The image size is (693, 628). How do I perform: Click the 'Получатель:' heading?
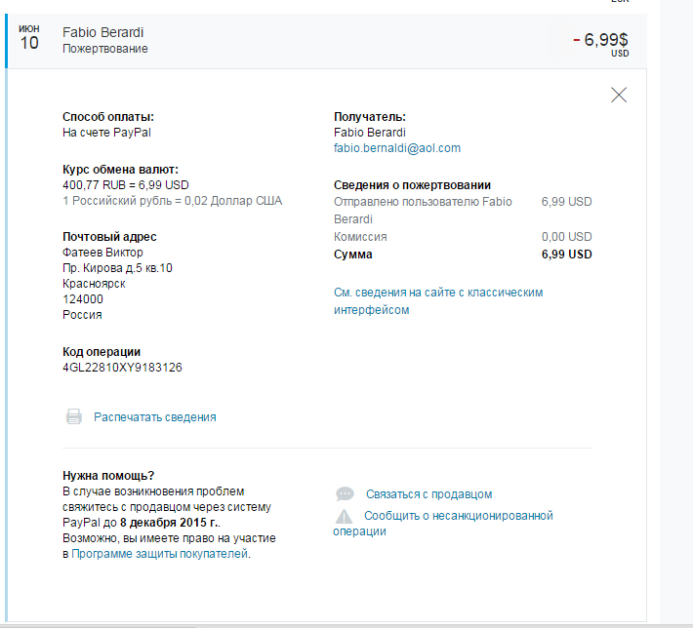[x=370, y=117]
